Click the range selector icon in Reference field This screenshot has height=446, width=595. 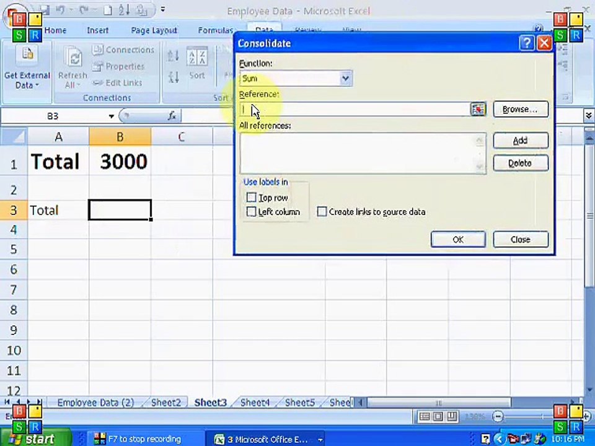[478, 109]
